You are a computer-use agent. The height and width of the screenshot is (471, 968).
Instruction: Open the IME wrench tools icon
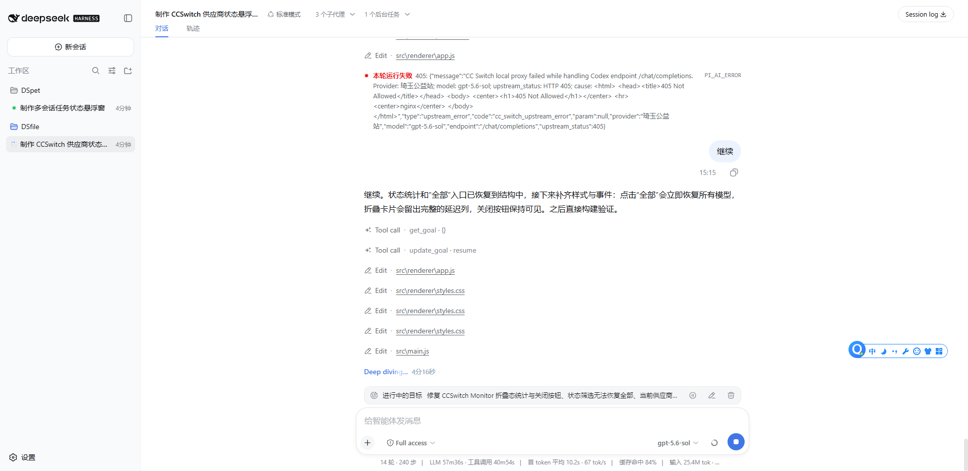(x=905, y=351)
